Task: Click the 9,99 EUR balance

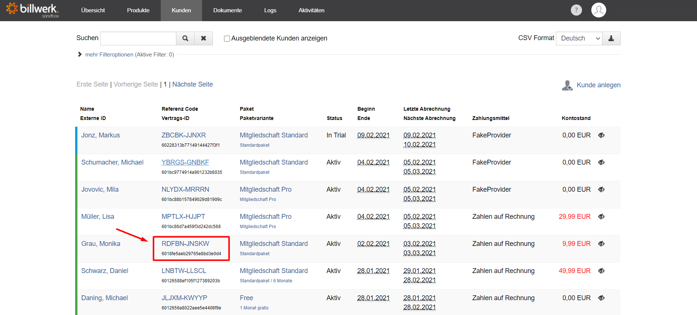Action: coord(576,244)
